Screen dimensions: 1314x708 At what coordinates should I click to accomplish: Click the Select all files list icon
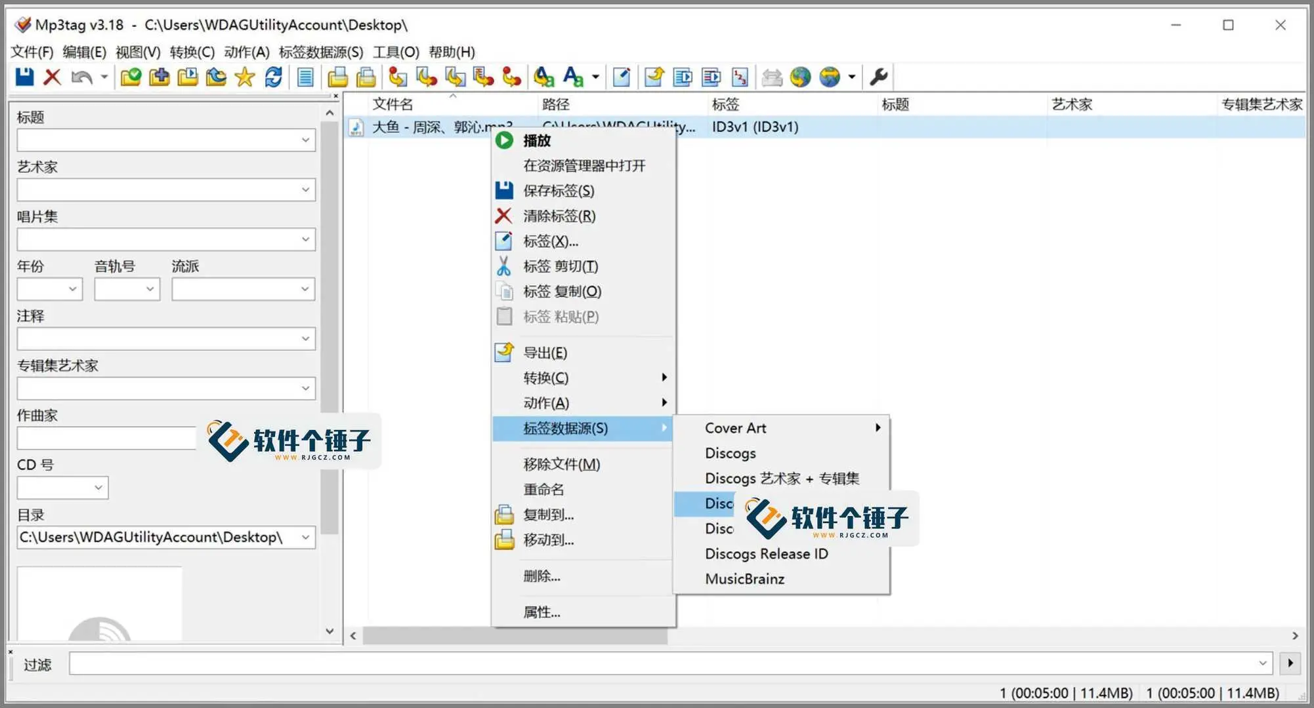point(305,77)
